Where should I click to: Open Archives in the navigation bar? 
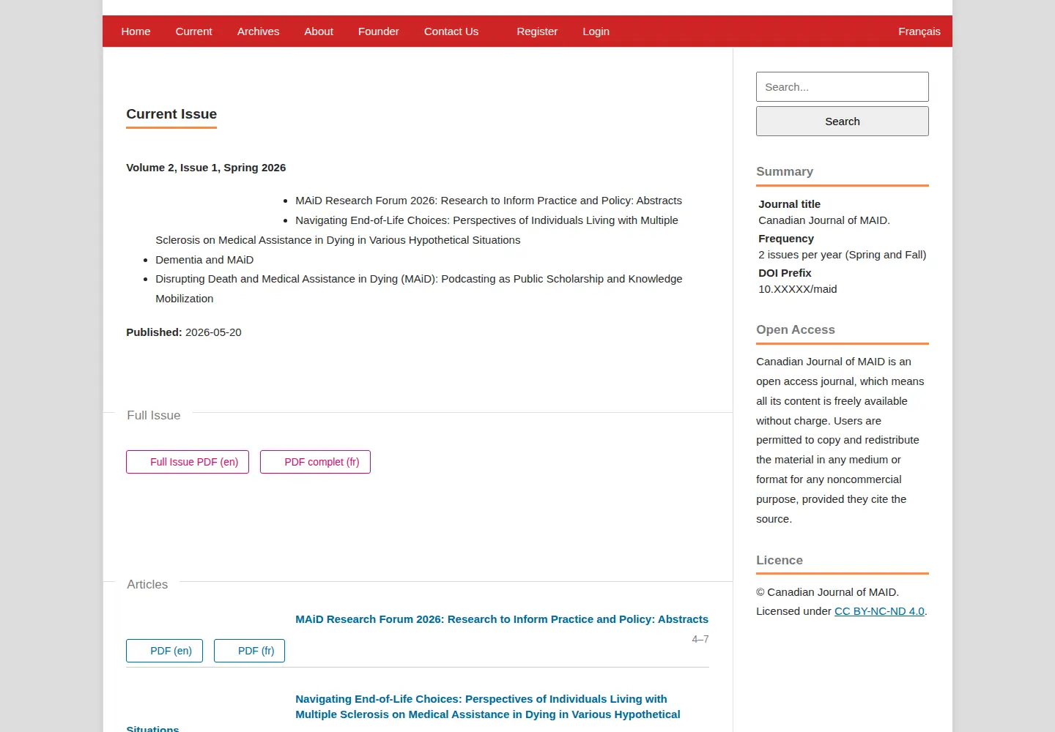pos(258,31)
